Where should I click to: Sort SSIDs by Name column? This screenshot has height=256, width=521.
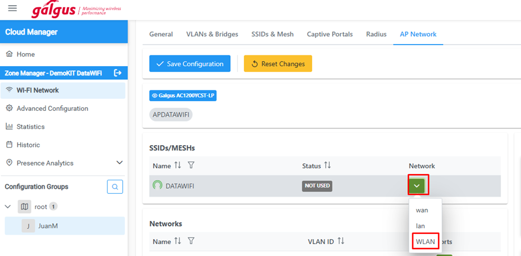(x=178, y=166)
